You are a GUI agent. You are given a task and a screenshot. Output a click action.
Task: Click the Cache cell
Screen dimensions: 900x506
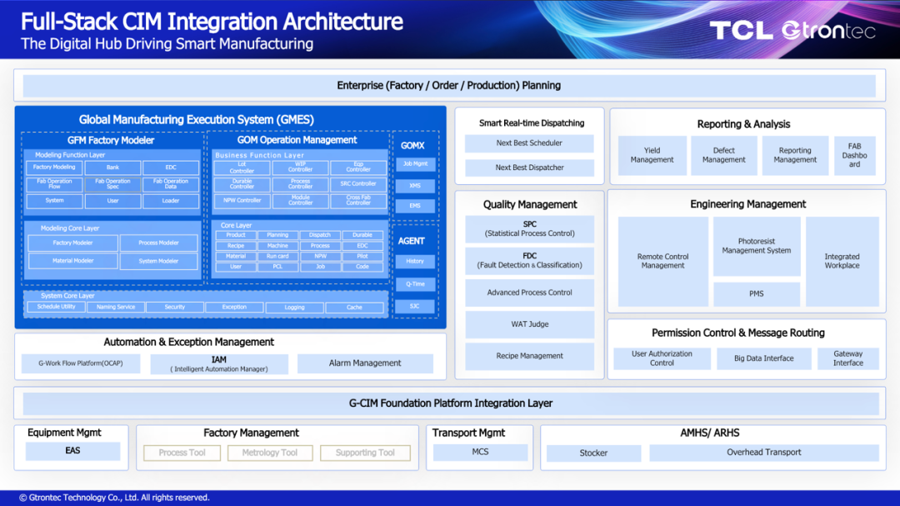(x=354, y=308)
